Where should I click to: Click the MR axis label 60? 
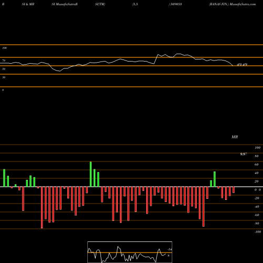tap(257, 165)
